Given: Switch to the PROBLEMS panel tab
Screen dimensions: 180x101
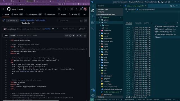Looking at the screenshot, I should pos(138,23).
